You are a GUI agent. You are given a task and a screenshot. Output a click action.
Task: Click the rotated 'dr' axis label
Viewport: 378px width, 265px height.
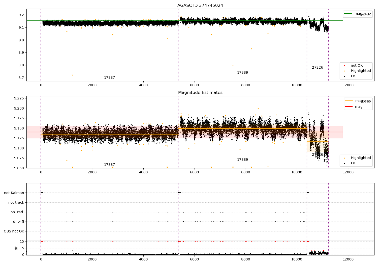coord(16,248)
